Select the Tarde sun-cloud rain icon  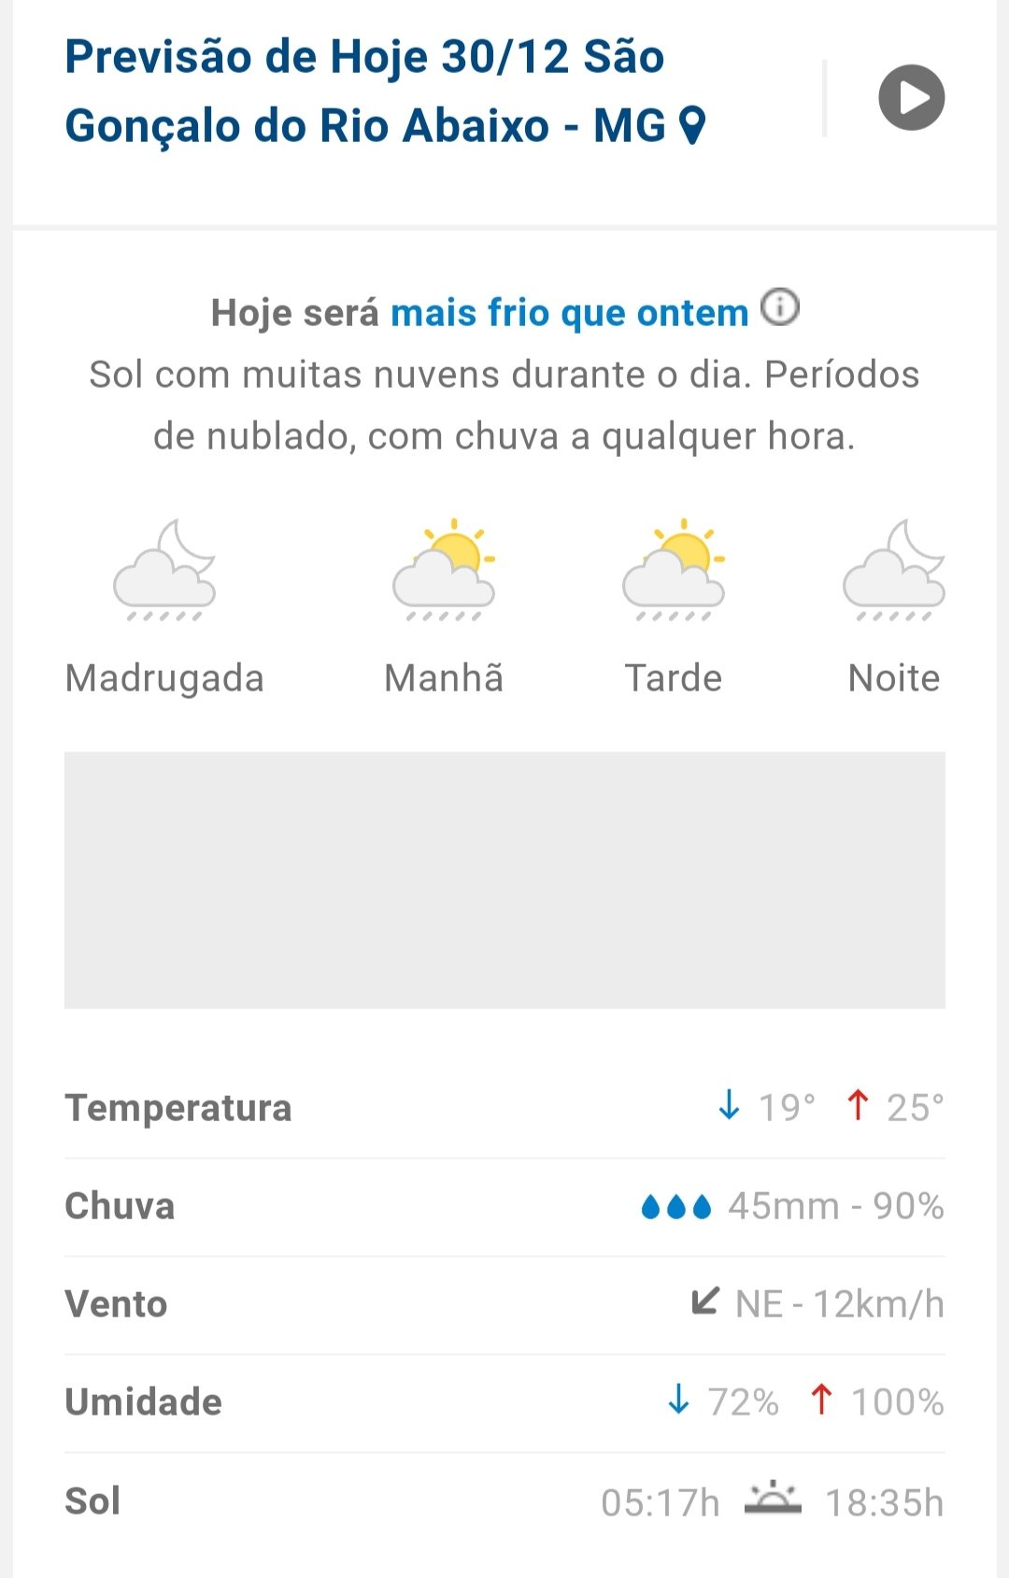coord(674,571)
